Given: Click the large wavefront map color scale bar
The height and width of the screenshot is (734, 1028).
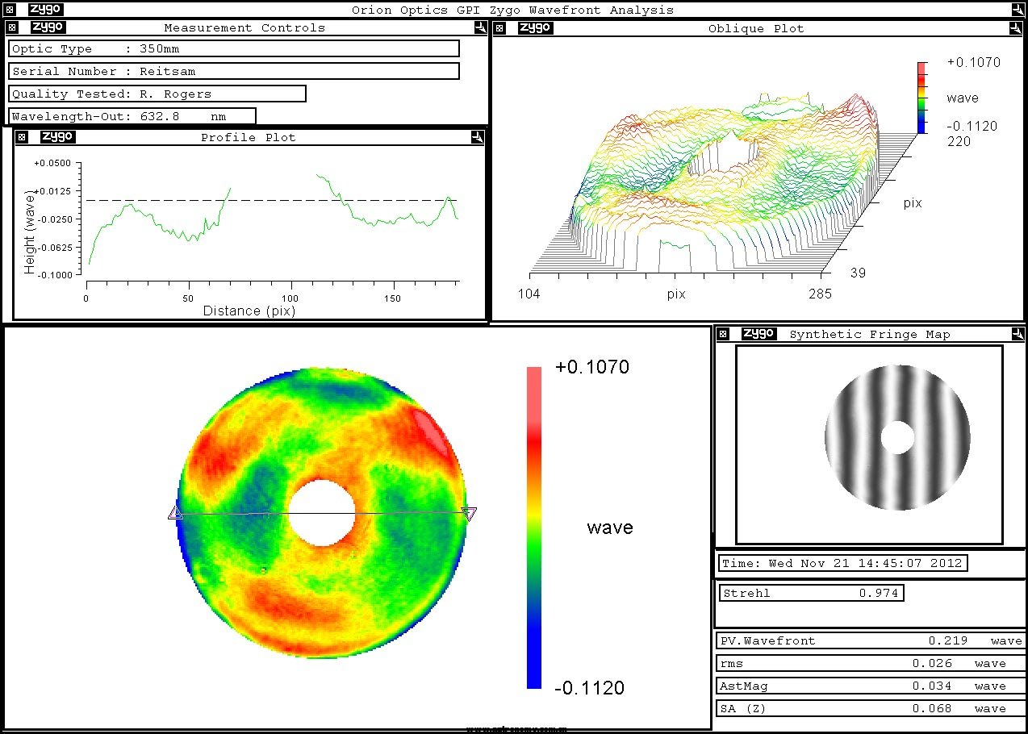Looking at the screenshot, I should [533, 528].
